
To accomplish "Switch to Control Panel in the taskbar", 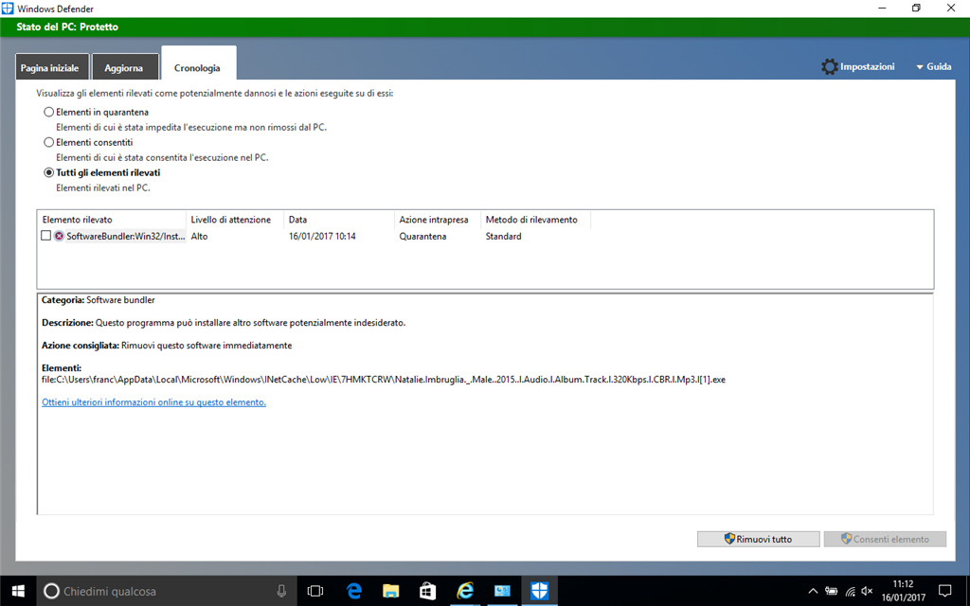I will (x=502, y=591).
